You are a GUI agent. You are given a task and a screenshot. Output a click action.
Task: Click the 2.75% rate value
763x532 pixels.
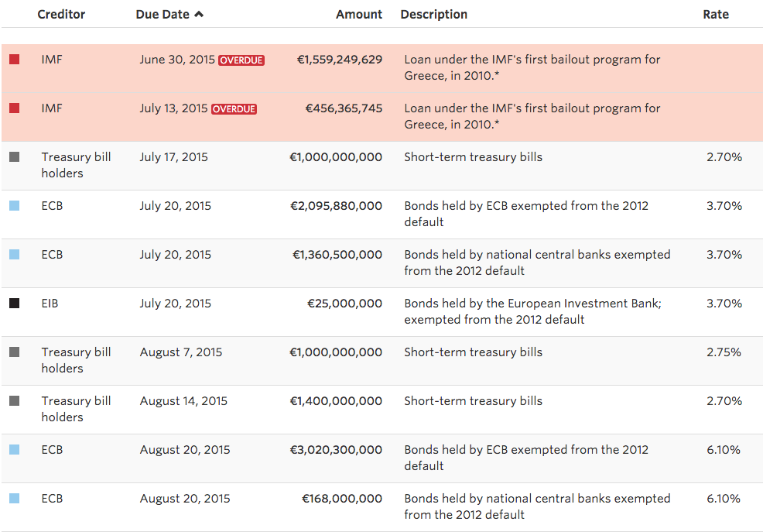[x=724, y=352]
